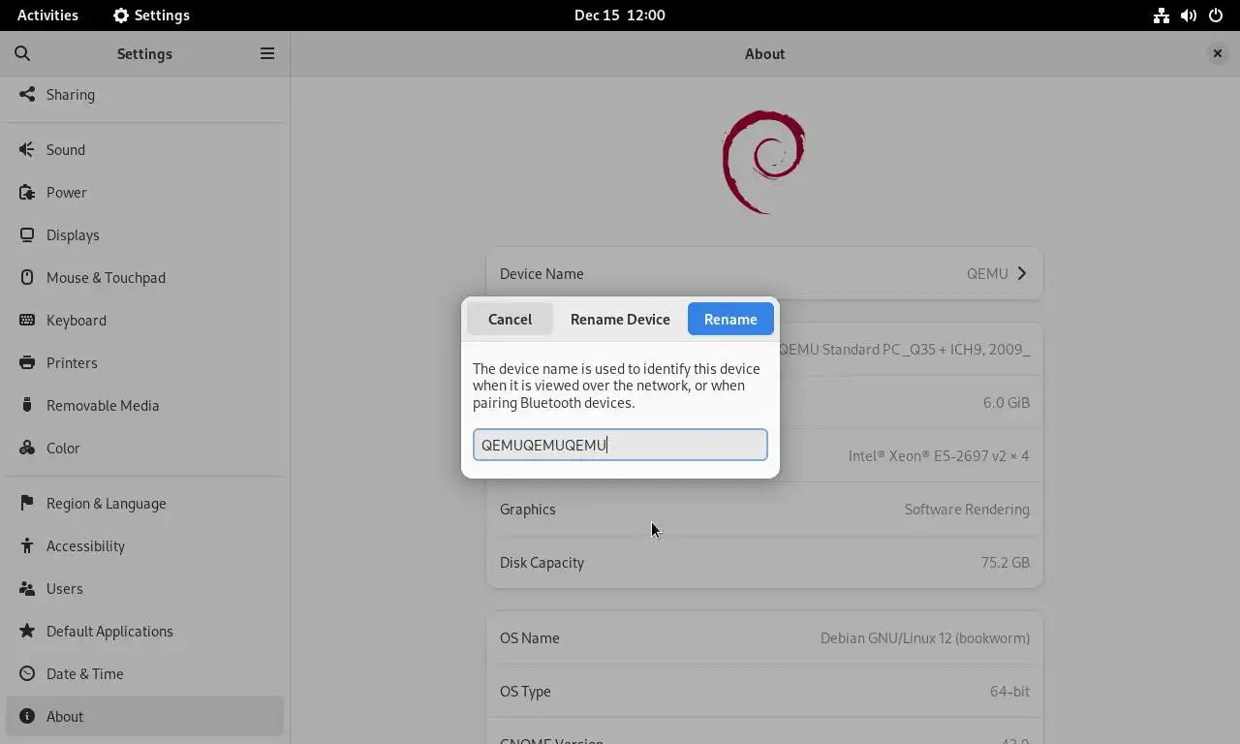Click the Power label in sidebar
Viewport: 1240px width, 744px height.
(67, 192)
